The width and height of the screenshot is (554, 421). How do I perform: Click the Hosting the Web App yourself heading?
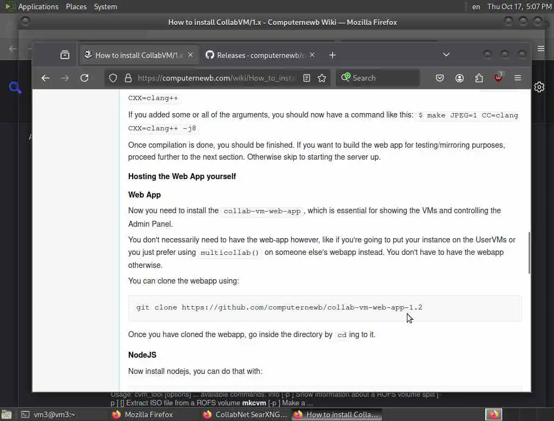(182, 176)
